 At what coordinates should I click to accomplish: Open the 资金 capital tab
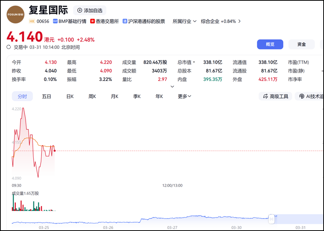pos(302,44)
